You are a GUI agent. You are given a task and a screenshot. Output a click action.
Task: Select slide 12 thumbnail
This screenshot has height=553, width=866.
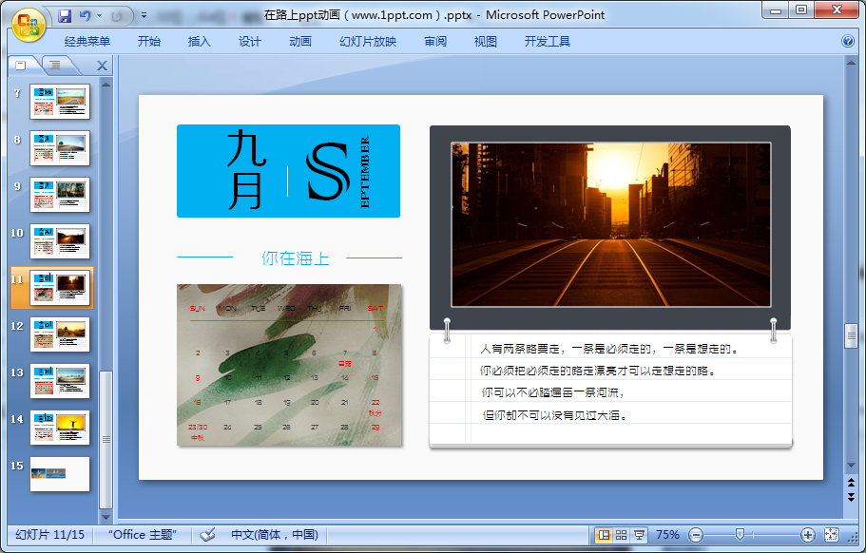[60, 334]
